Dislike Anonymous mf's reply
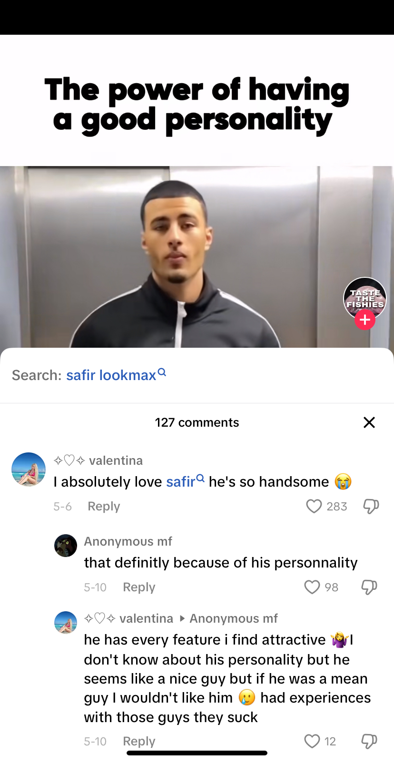The width and height of the screenshot is (394, 763). [369, 587]
